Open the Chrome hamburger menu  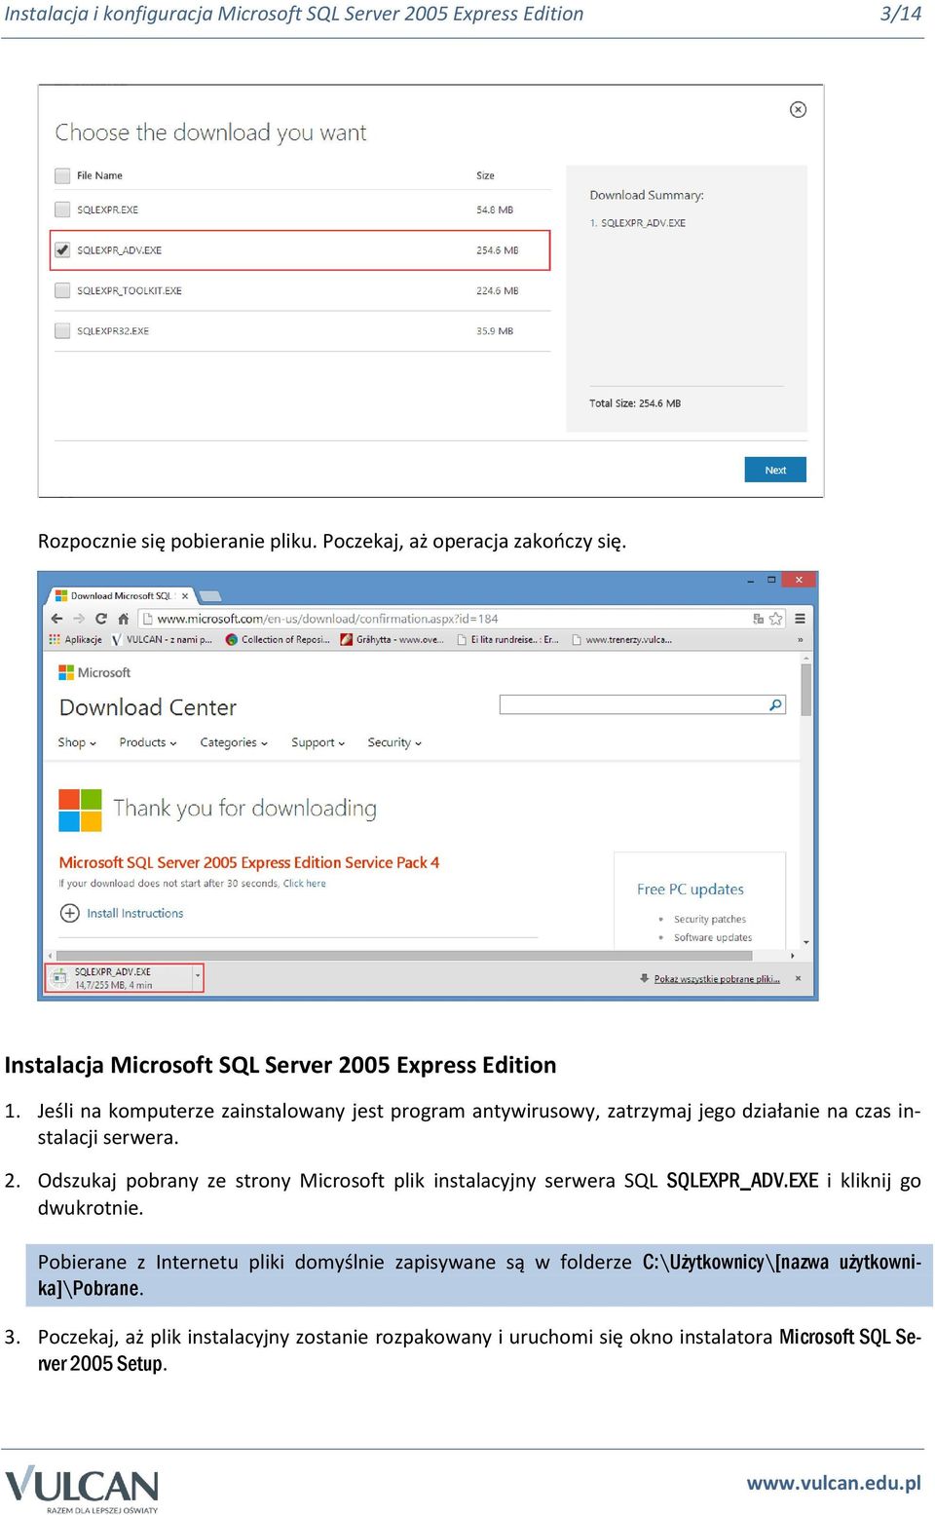click(800, 619)
